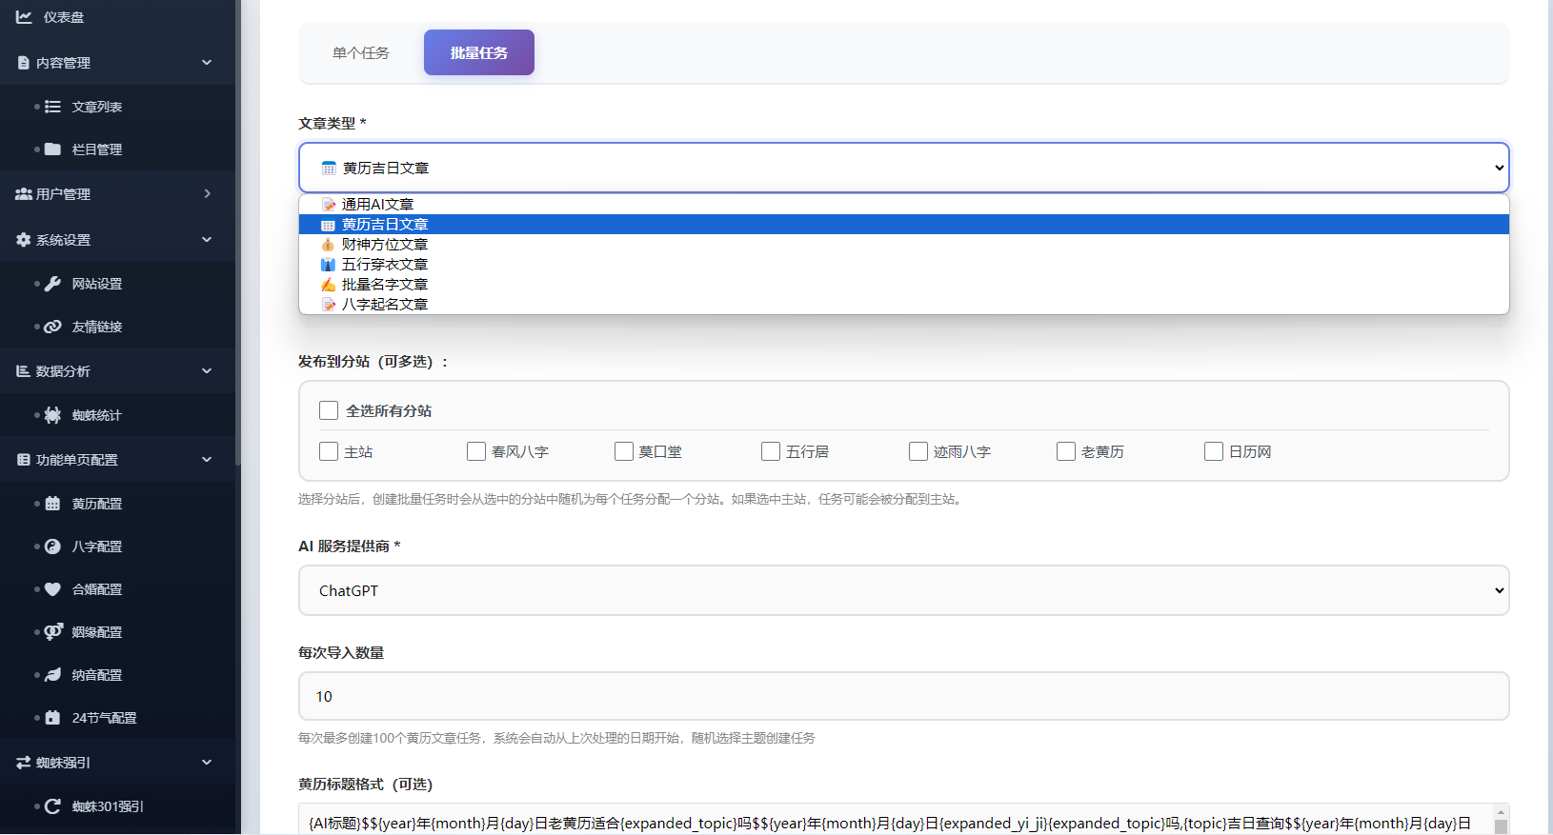Click the folder icon for 栏目管理

53,149
